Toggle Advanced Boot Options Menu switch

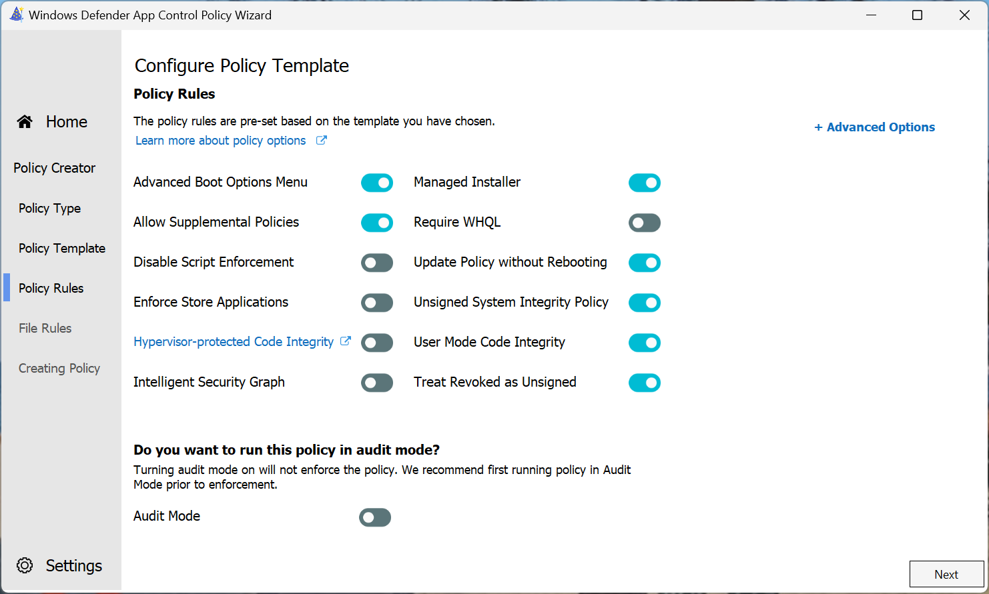[x=377, y=183]
